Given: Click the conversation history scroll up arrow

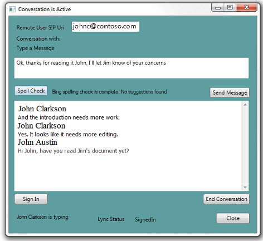Looking at the screenshot, I should click(x=245, y=105).
